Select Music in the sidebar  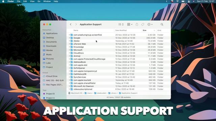click(47, 54)
